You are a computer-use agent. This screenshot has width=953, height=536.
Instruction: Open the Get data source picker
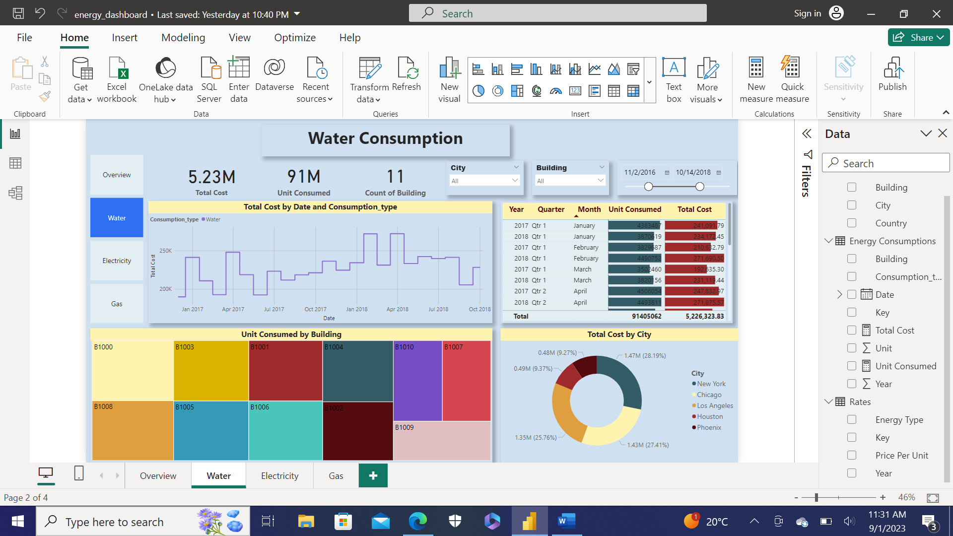[x=80, y=79]
